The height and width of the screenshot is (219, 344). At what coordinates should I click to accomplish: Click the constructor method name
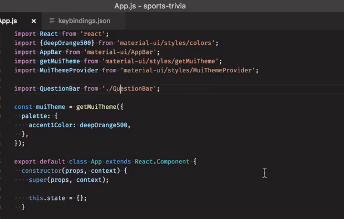pyautogui.click(x=41, y=171)
